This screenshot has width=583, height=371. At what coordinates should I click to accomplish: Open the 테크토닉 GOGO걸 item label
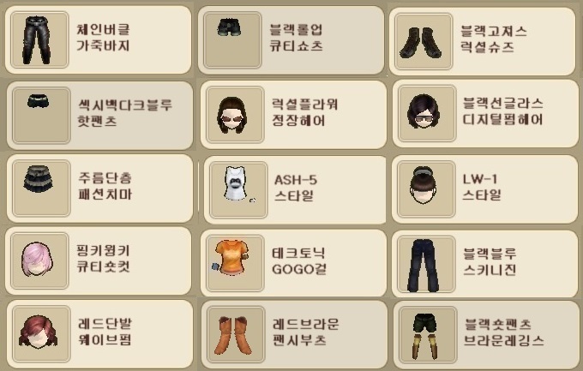pos(299,261)
